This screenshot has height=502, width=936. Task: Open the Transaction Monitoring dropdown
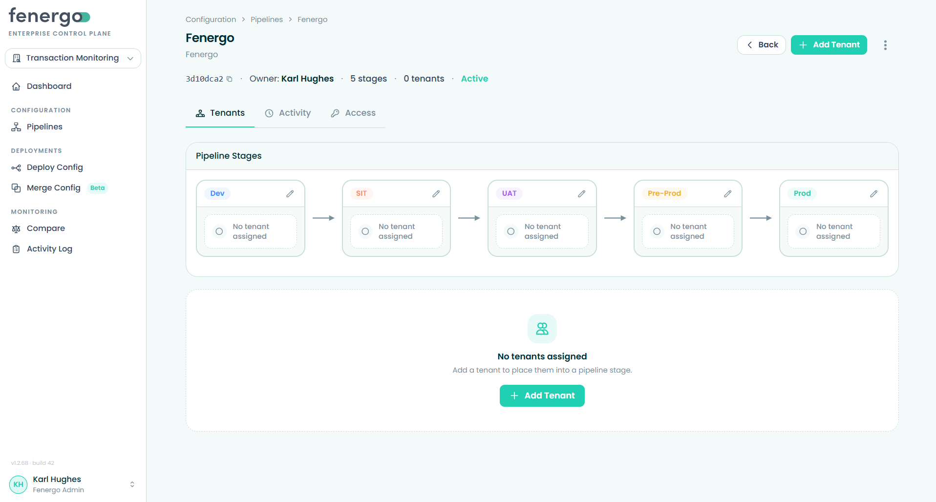click(x=73, y=58)
